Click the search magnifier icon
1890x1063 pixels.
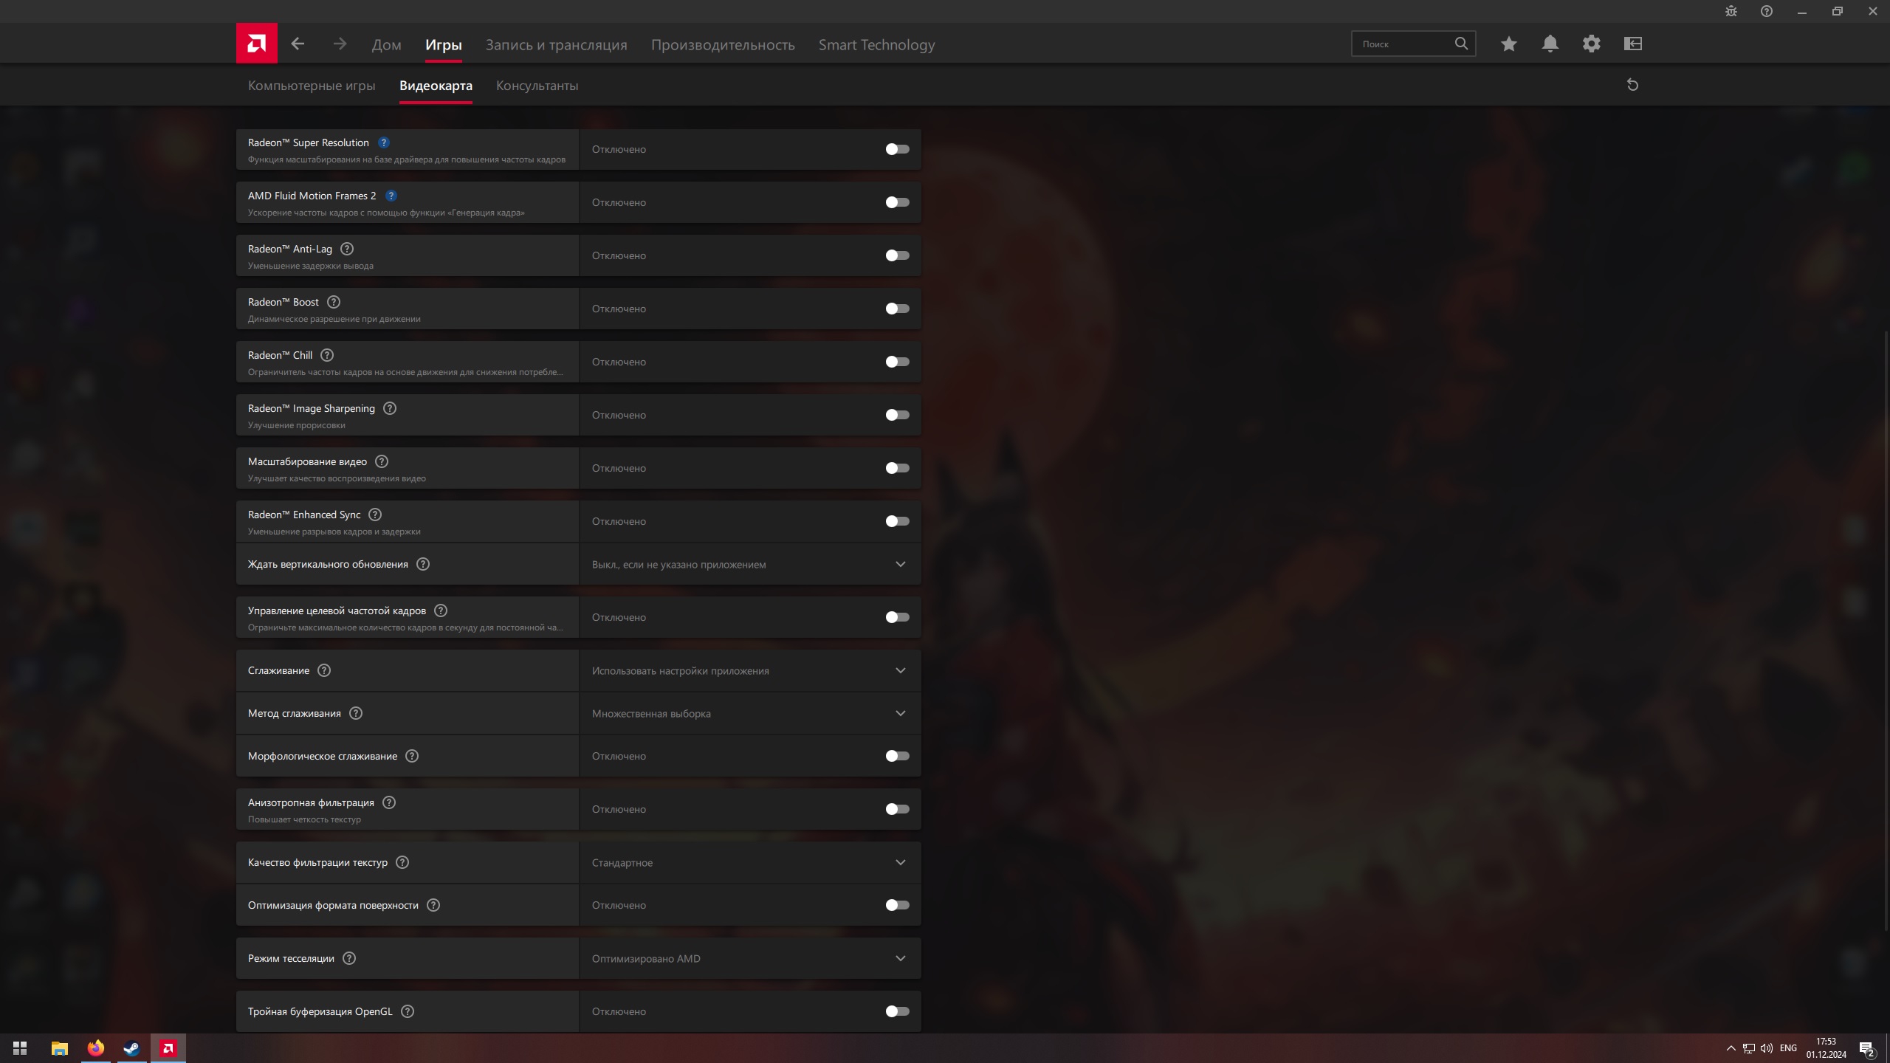[x=1461, y=44]
